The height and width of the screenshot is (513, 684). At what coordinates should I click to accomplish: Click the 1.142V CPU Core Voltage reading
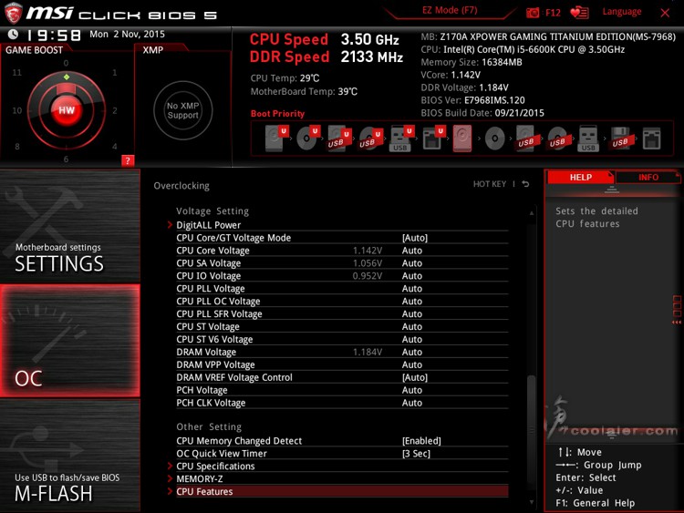click(x=368, y=251)
